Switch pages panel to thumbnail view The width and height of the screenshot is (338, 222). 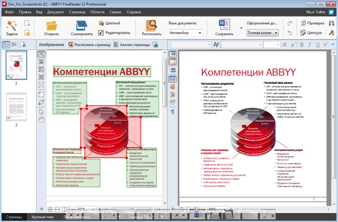[6, 45]
